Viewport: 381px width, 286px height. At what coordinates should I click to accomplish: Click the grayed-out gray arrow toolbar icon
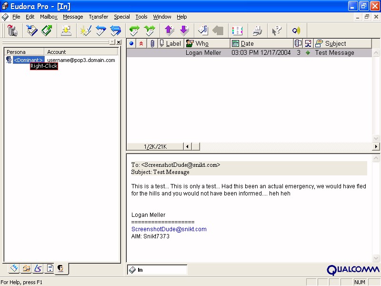point(218,31)
